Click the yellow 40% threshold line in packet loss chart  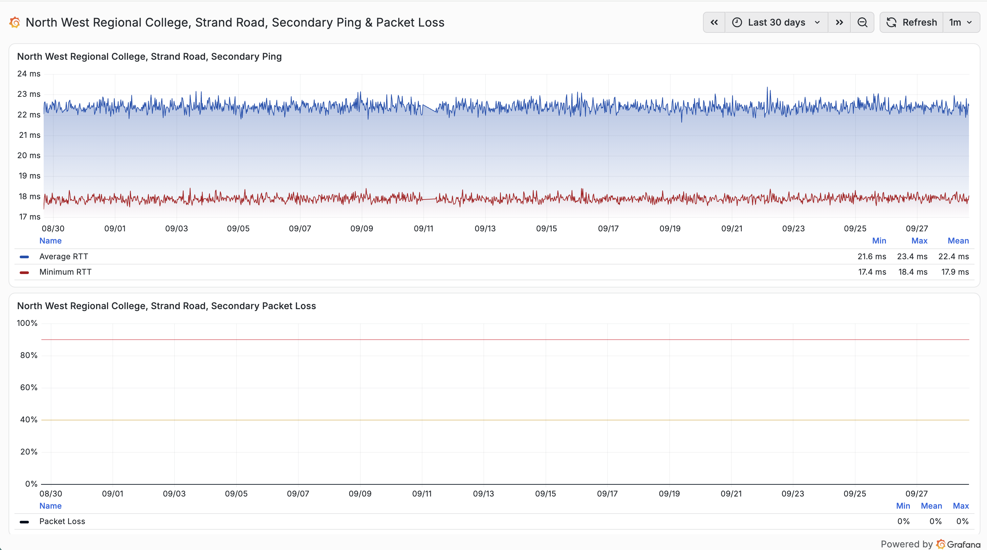pyautogui.click(x=505, y=420)
